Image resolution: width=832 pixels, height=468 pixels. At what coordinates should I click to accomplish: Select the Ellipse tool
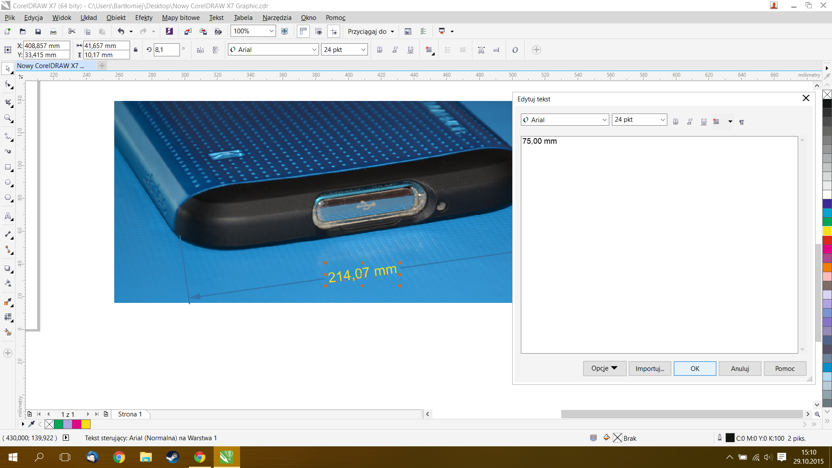point(8,182)
